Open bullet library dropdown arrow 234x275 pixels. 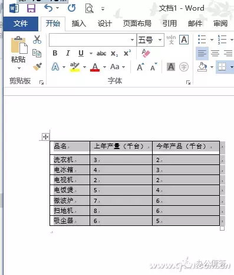pos(212,40)
